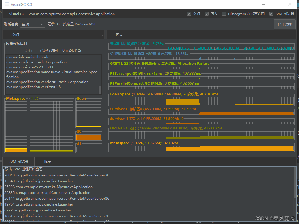This screenshot has height=224, width=299.
Task: Switch to the 提示 tab
Action: click(x=47, y=161)
